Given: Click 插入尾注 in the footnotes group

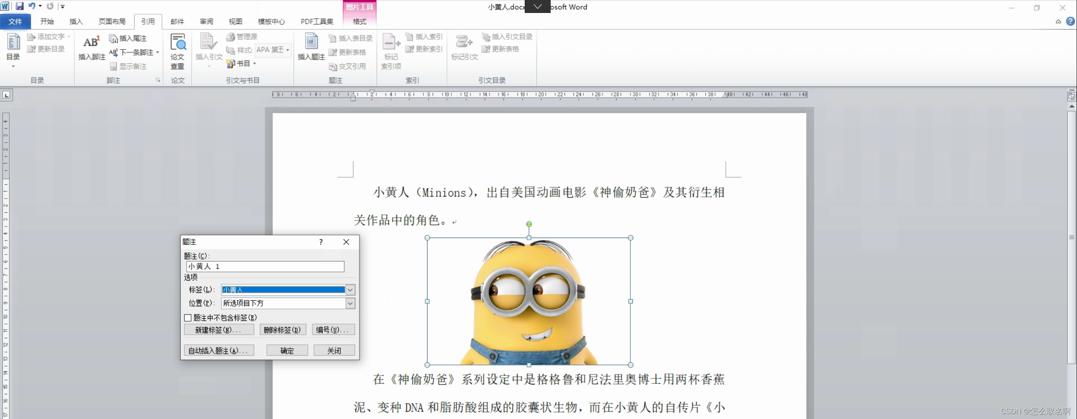Looking at the screenshot, I should click(x=128, y=39).
